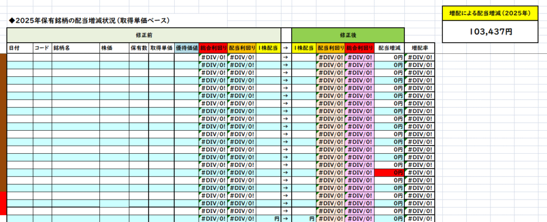Screen dimensions: 547x222
Task: Click the 修正前 merged header cell
Action: pos(144,35)
